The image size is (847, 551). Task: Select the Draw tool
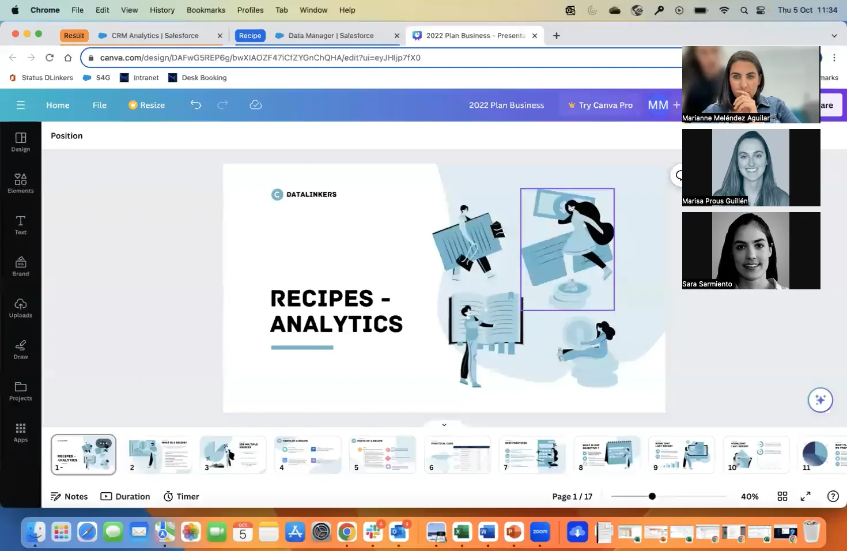pos(21,349)
